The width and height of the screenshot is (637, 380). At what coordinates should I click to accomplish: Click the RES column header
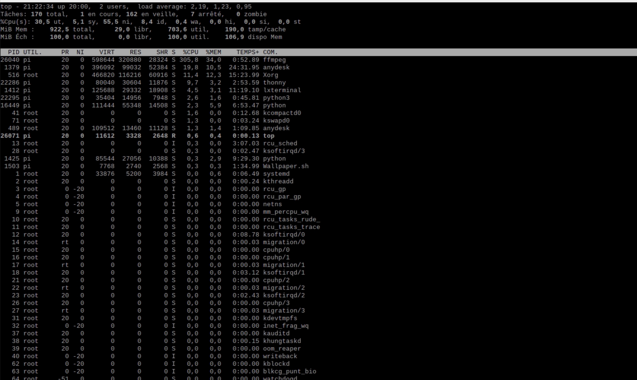tap(135, 52)
